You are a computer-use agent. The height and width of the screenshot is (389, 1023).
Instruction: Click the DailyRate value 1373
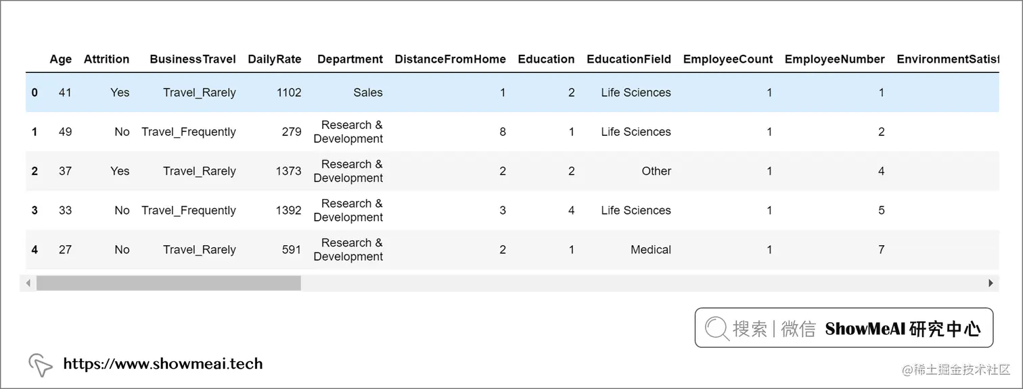point(288,171)
